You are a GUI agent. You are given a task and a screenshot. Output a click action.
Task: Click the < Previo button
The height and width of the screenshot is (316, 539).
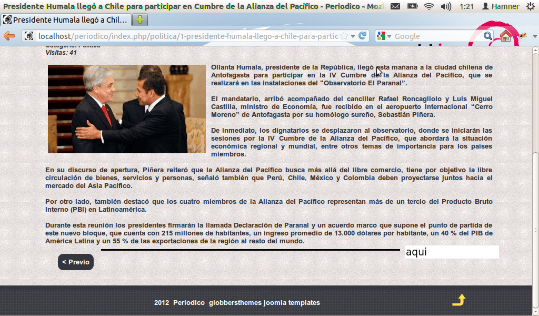click(x=76, y=262)
